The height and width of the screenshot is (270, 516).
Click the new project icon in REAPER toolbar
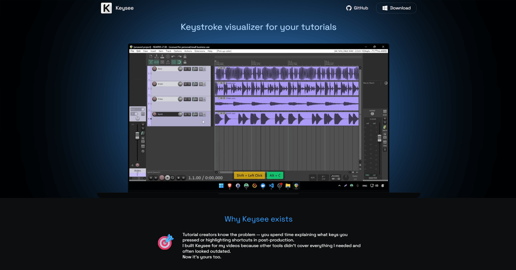[151, 57]
